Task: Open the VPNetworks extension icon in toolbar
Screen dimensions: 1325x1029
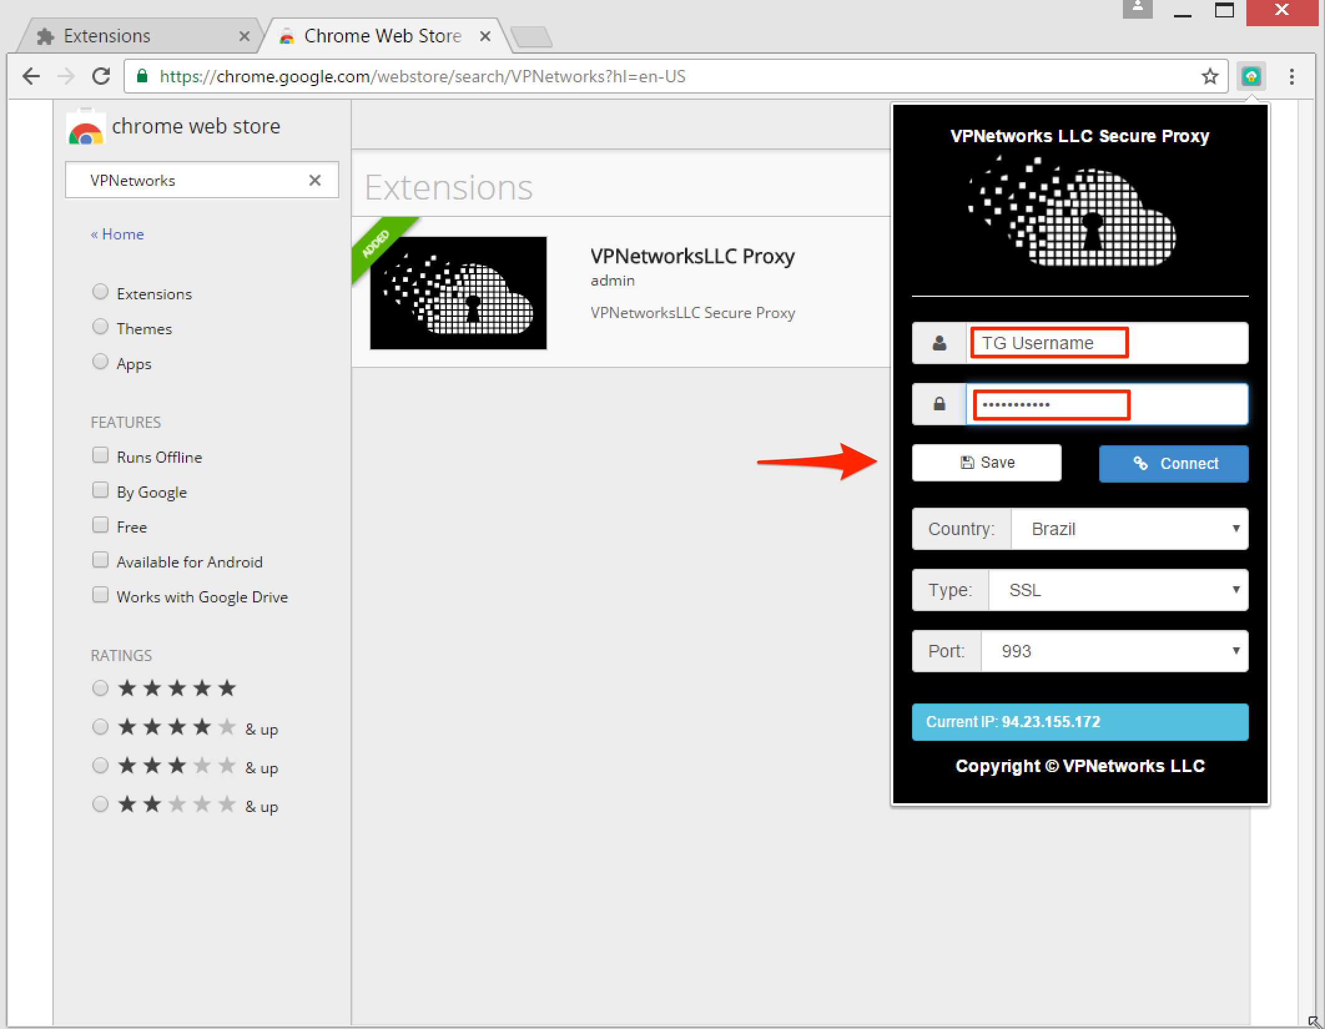Action: 1251,77
